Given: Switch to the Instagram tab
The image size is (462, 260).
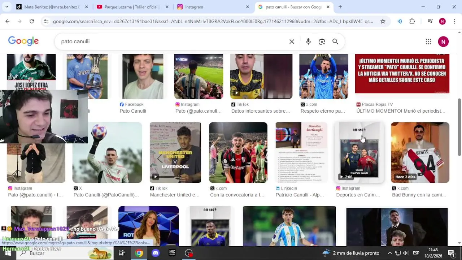Looking at the screenshot, I should tap(213, 7).
